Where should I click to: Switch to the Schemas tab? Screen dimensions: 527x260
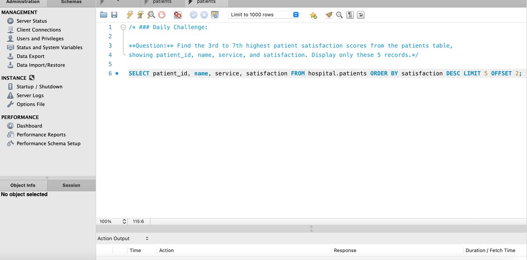click(71, 2)
